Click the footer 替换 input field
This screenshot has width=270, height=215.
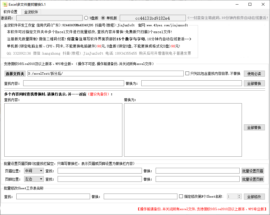(197, 179)
